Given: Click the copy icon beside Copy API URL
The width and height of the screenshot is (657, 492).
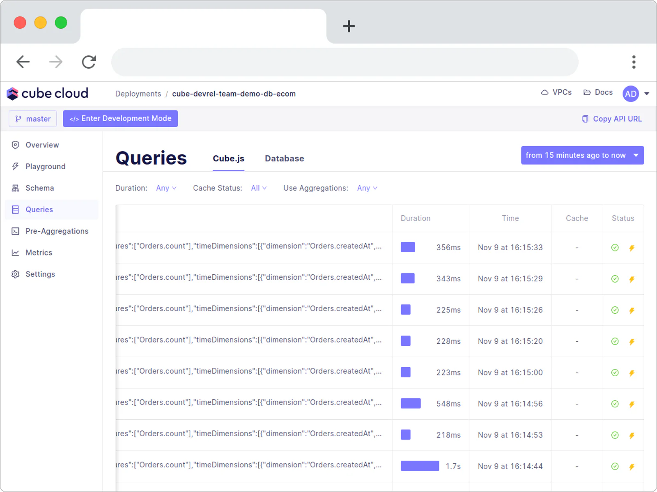Looking at the screenshot, I should (x=585, y=119).
